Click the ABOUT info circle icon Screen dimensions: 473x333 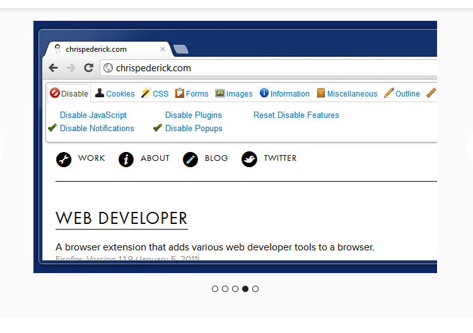[x=126, y=160]
